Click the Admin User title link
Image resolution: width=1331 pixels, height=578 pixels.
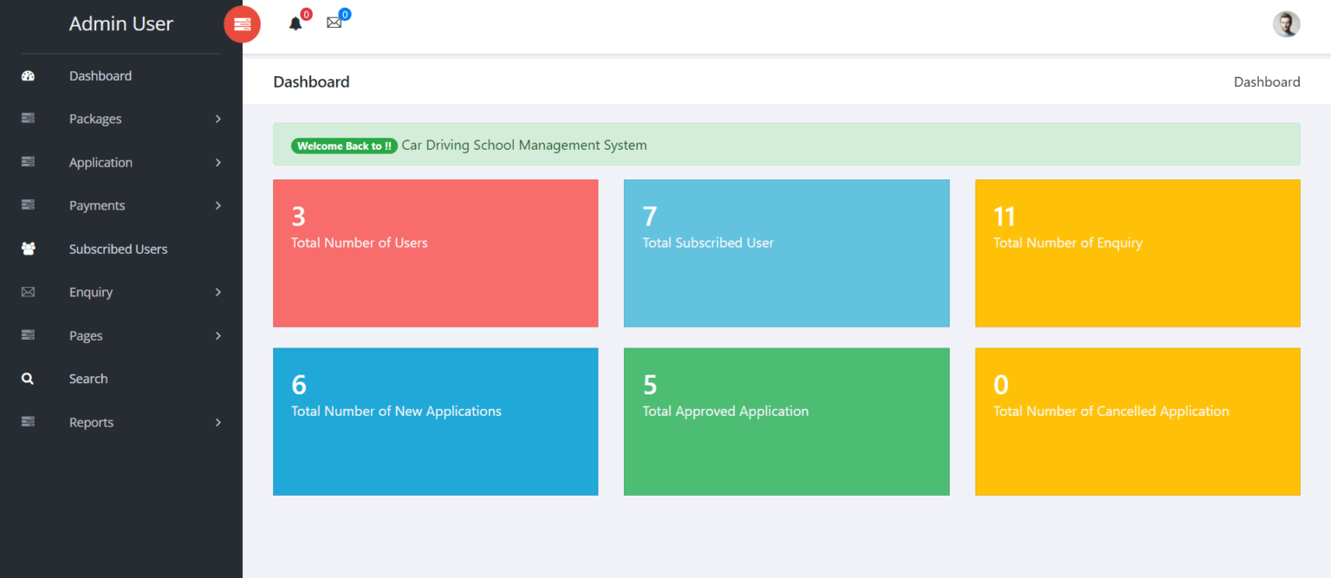click(x=121, y=24)
